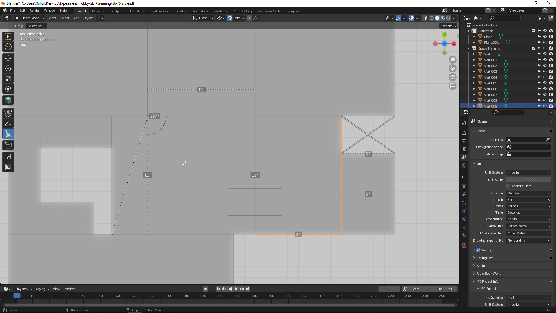556x313 pixels.
Task: Click the Drag Select Box dropdown
Action: click(x=36, y=26)
